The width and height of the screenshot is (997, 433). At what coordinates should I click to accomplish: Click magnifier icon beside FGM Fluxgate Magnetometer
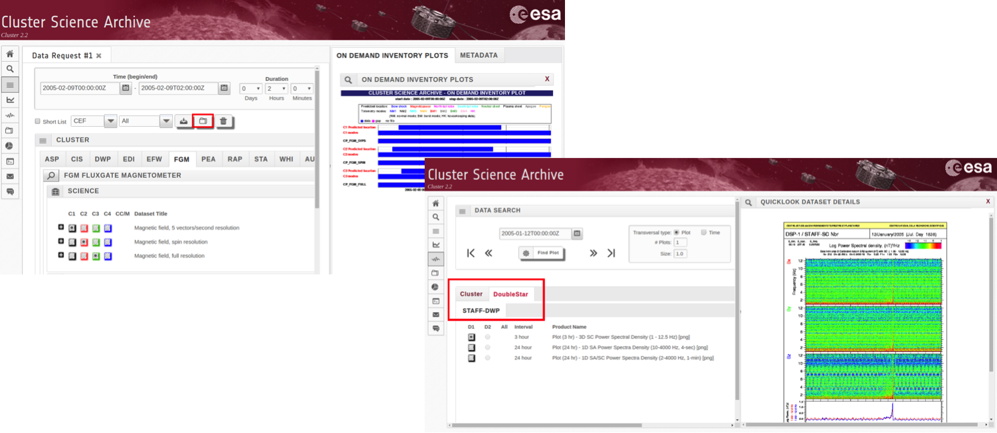pos(51,175)
